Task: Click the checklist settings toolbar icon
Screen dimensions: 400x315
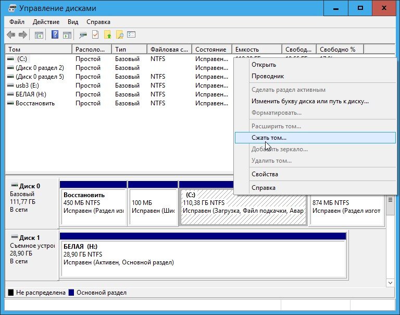Action: coord(131,34)
